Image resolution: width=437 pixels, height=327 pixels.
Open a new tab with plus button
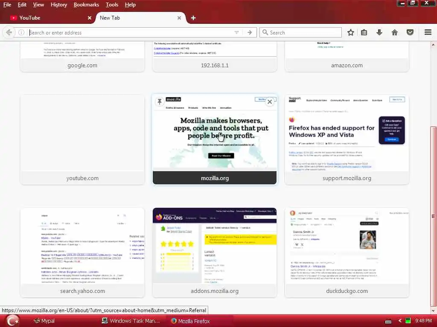point(193,18)
